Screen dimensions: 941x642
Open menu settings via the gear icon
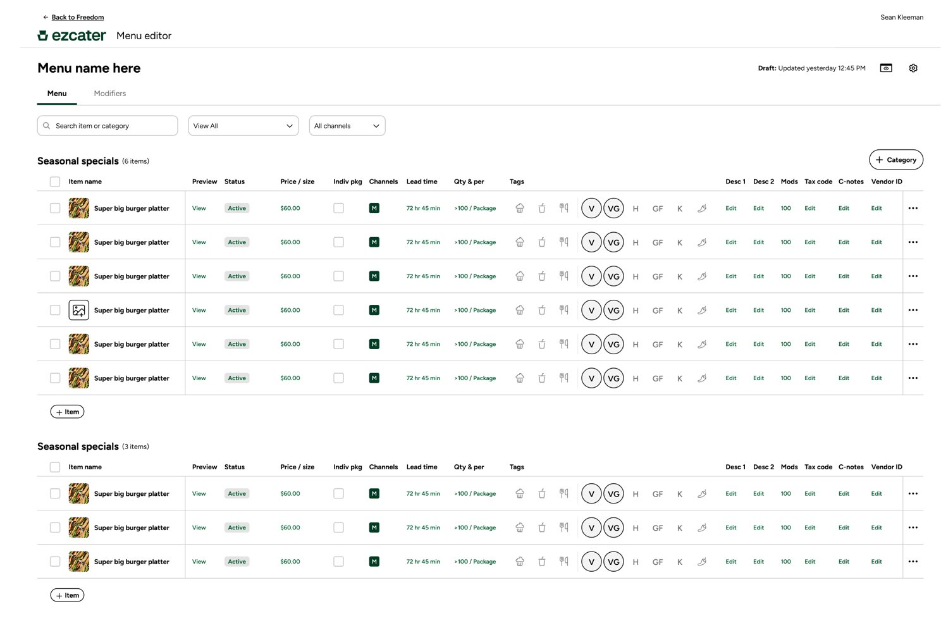[x=913, y=68]
